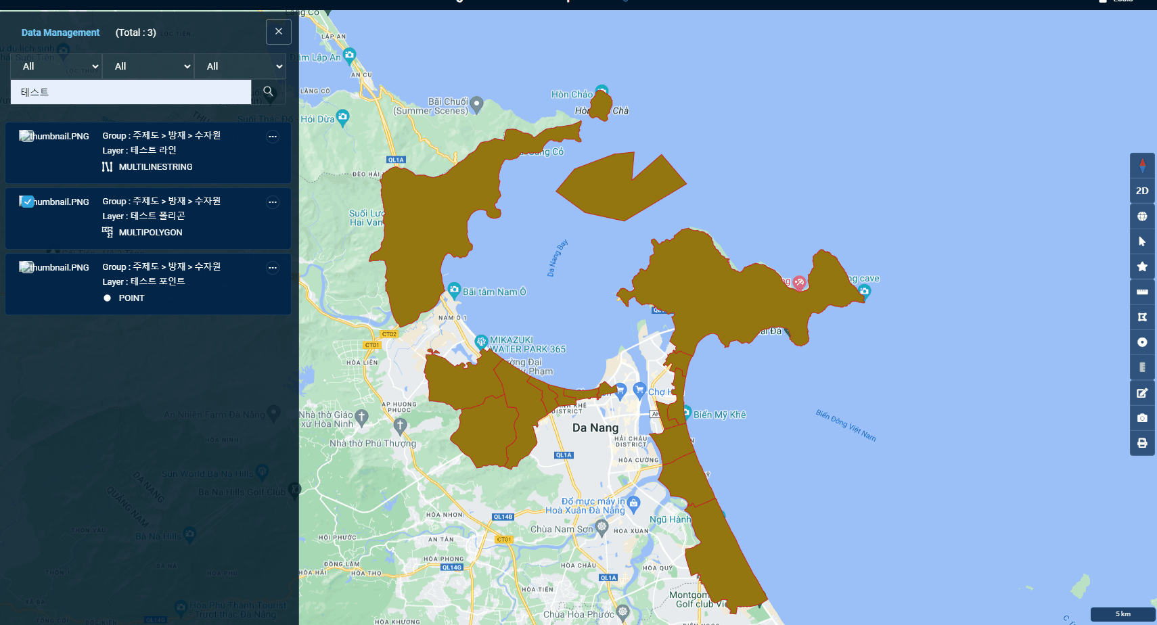This screenshot has width=1157, height=625.
Task: Click 'Layer : 테스트 폴리곤' text
Action: (x=143, y=216)
